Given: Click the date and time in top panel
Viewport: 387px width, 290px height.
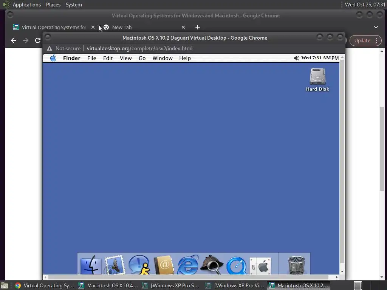Looking at the screenshot, I should click(365, 5).
